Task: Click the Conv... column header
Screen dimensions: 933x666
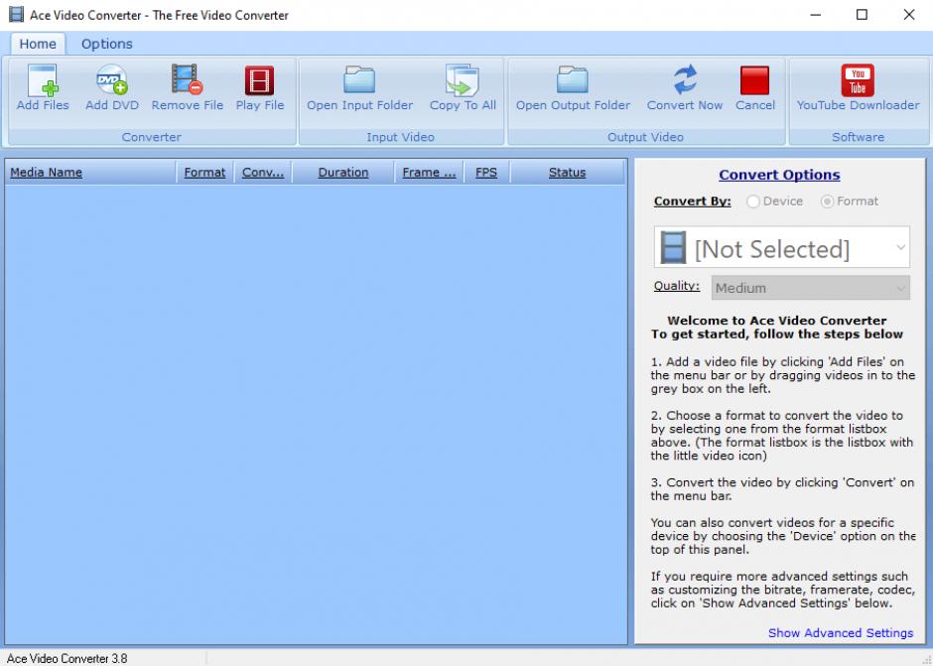Action: (x=263, y=173)
